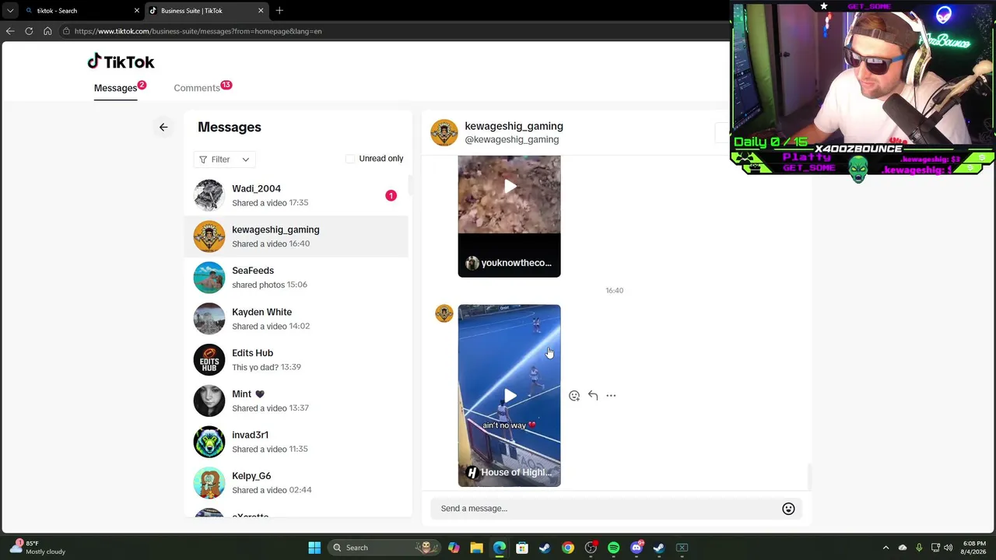The width and height of the screenshot is (996, 560).
Task: Open the clock showing 6:08 PM
Action: 973,548
